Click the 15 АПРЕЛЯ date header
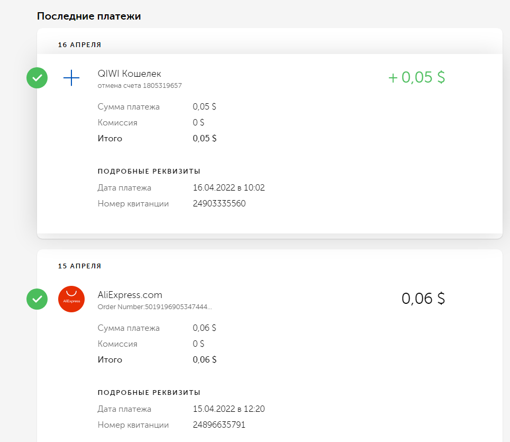The width and height of the screenshot is (510, 442). click(x=80, y=266)
